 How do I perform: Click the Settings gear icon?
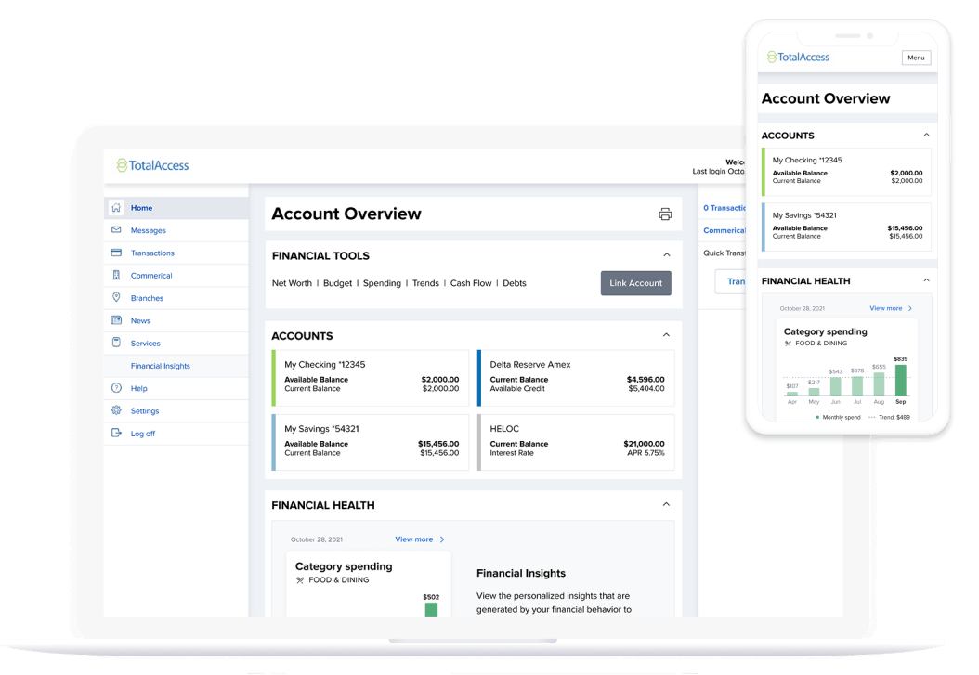pyautogui.click(x=116, y=410)
